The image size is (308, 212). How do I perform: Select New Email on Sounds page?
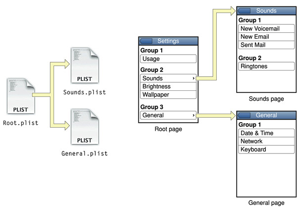click(x=266, y=37)
